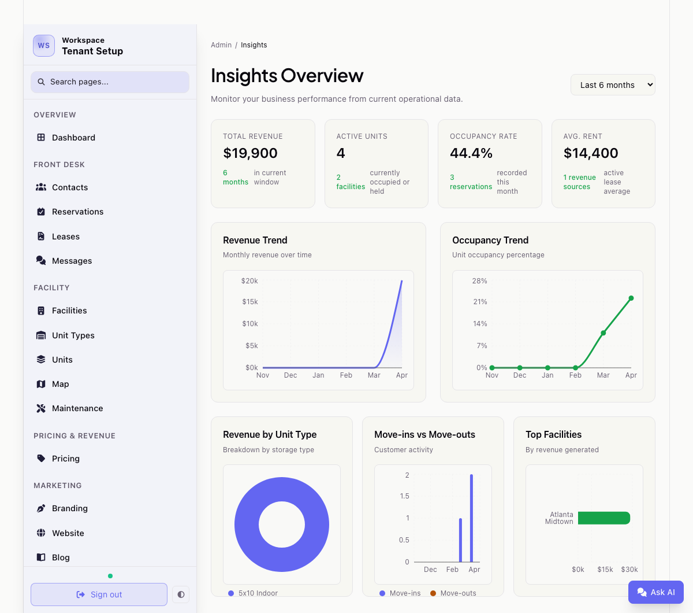Click the Pricing tag icon
This screenshot has height=613, width=693.
(x=41, y=459)
